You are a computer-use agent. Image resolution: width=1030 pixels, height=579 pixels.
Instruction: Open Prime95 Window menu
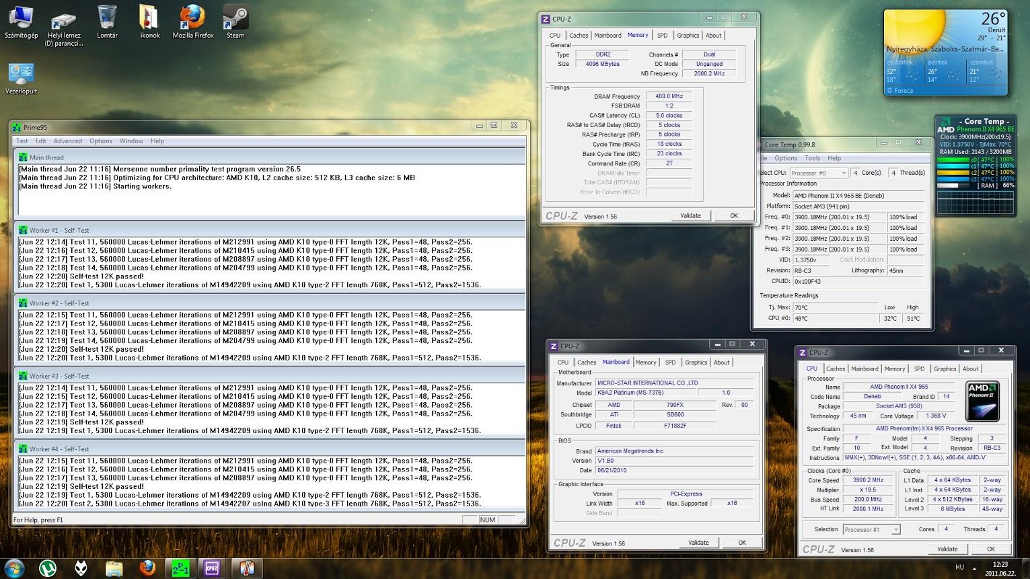click(131, 141)
